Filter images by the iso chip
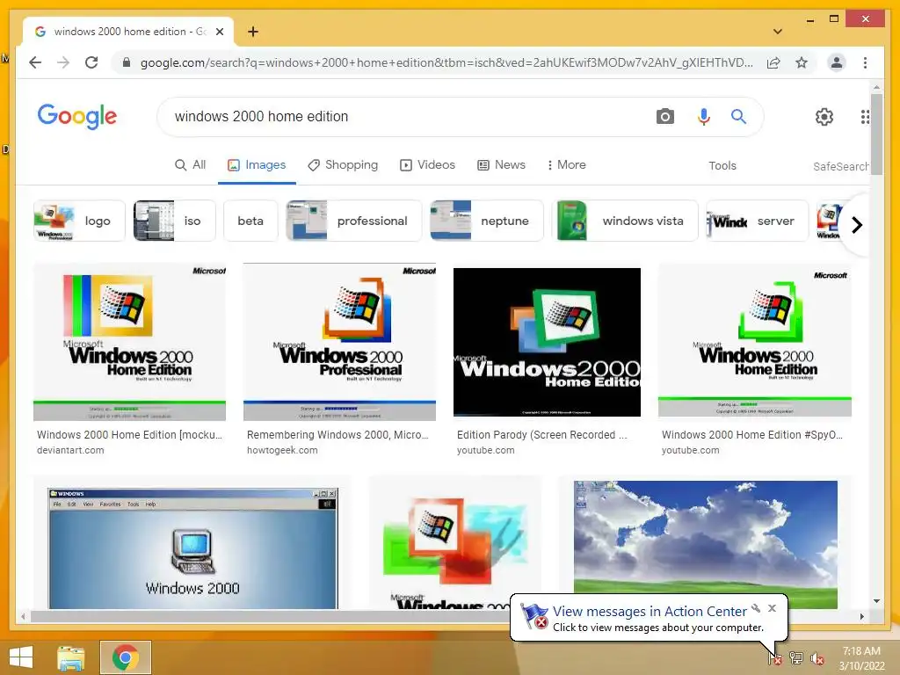900x675 pixels. point(175,221)
